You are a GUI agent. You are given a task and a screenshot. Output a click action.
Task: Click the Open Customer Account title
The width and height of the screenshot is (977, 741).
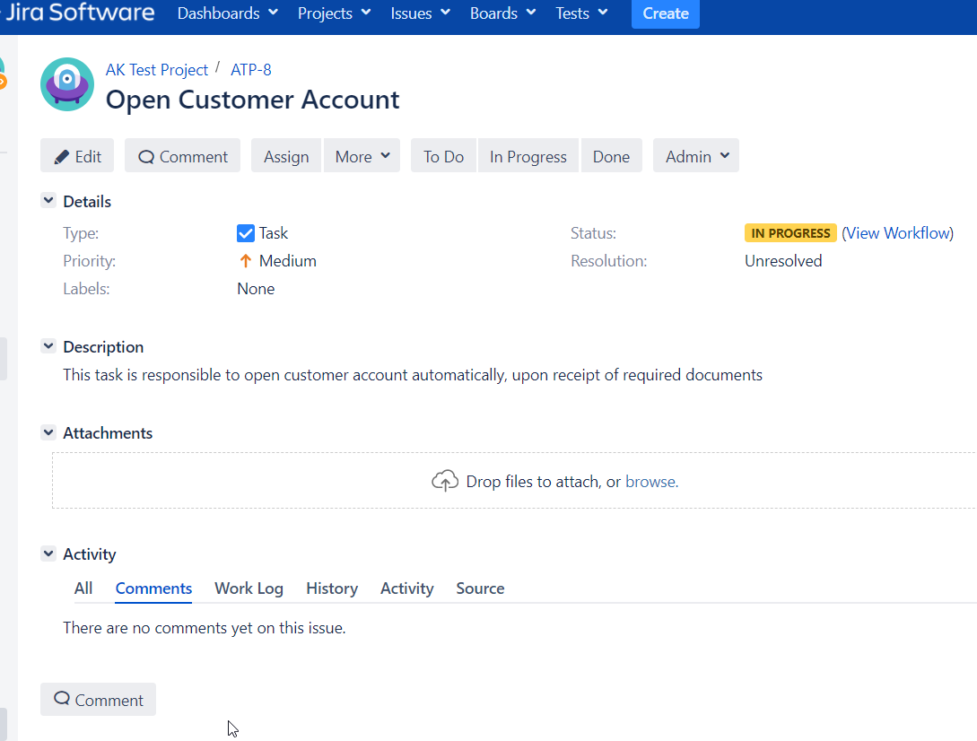coord(252,100)
